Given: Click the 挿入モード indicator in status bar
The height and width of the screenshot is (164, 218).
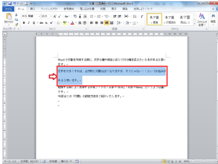Looking at the screenshot, I should 67,161.
